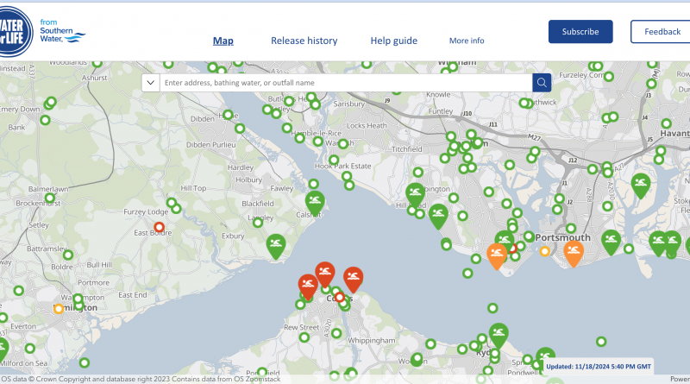
Task: Click the Feedback button
Action: 662,32
